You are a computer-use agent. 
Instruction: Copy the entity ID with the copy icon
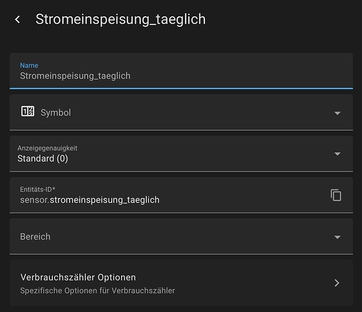tap(336, 195)
